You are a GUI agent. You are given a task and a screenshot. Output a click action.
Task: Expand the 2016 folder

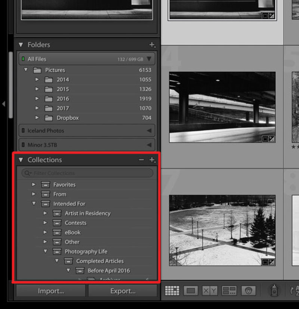[37, 99]
